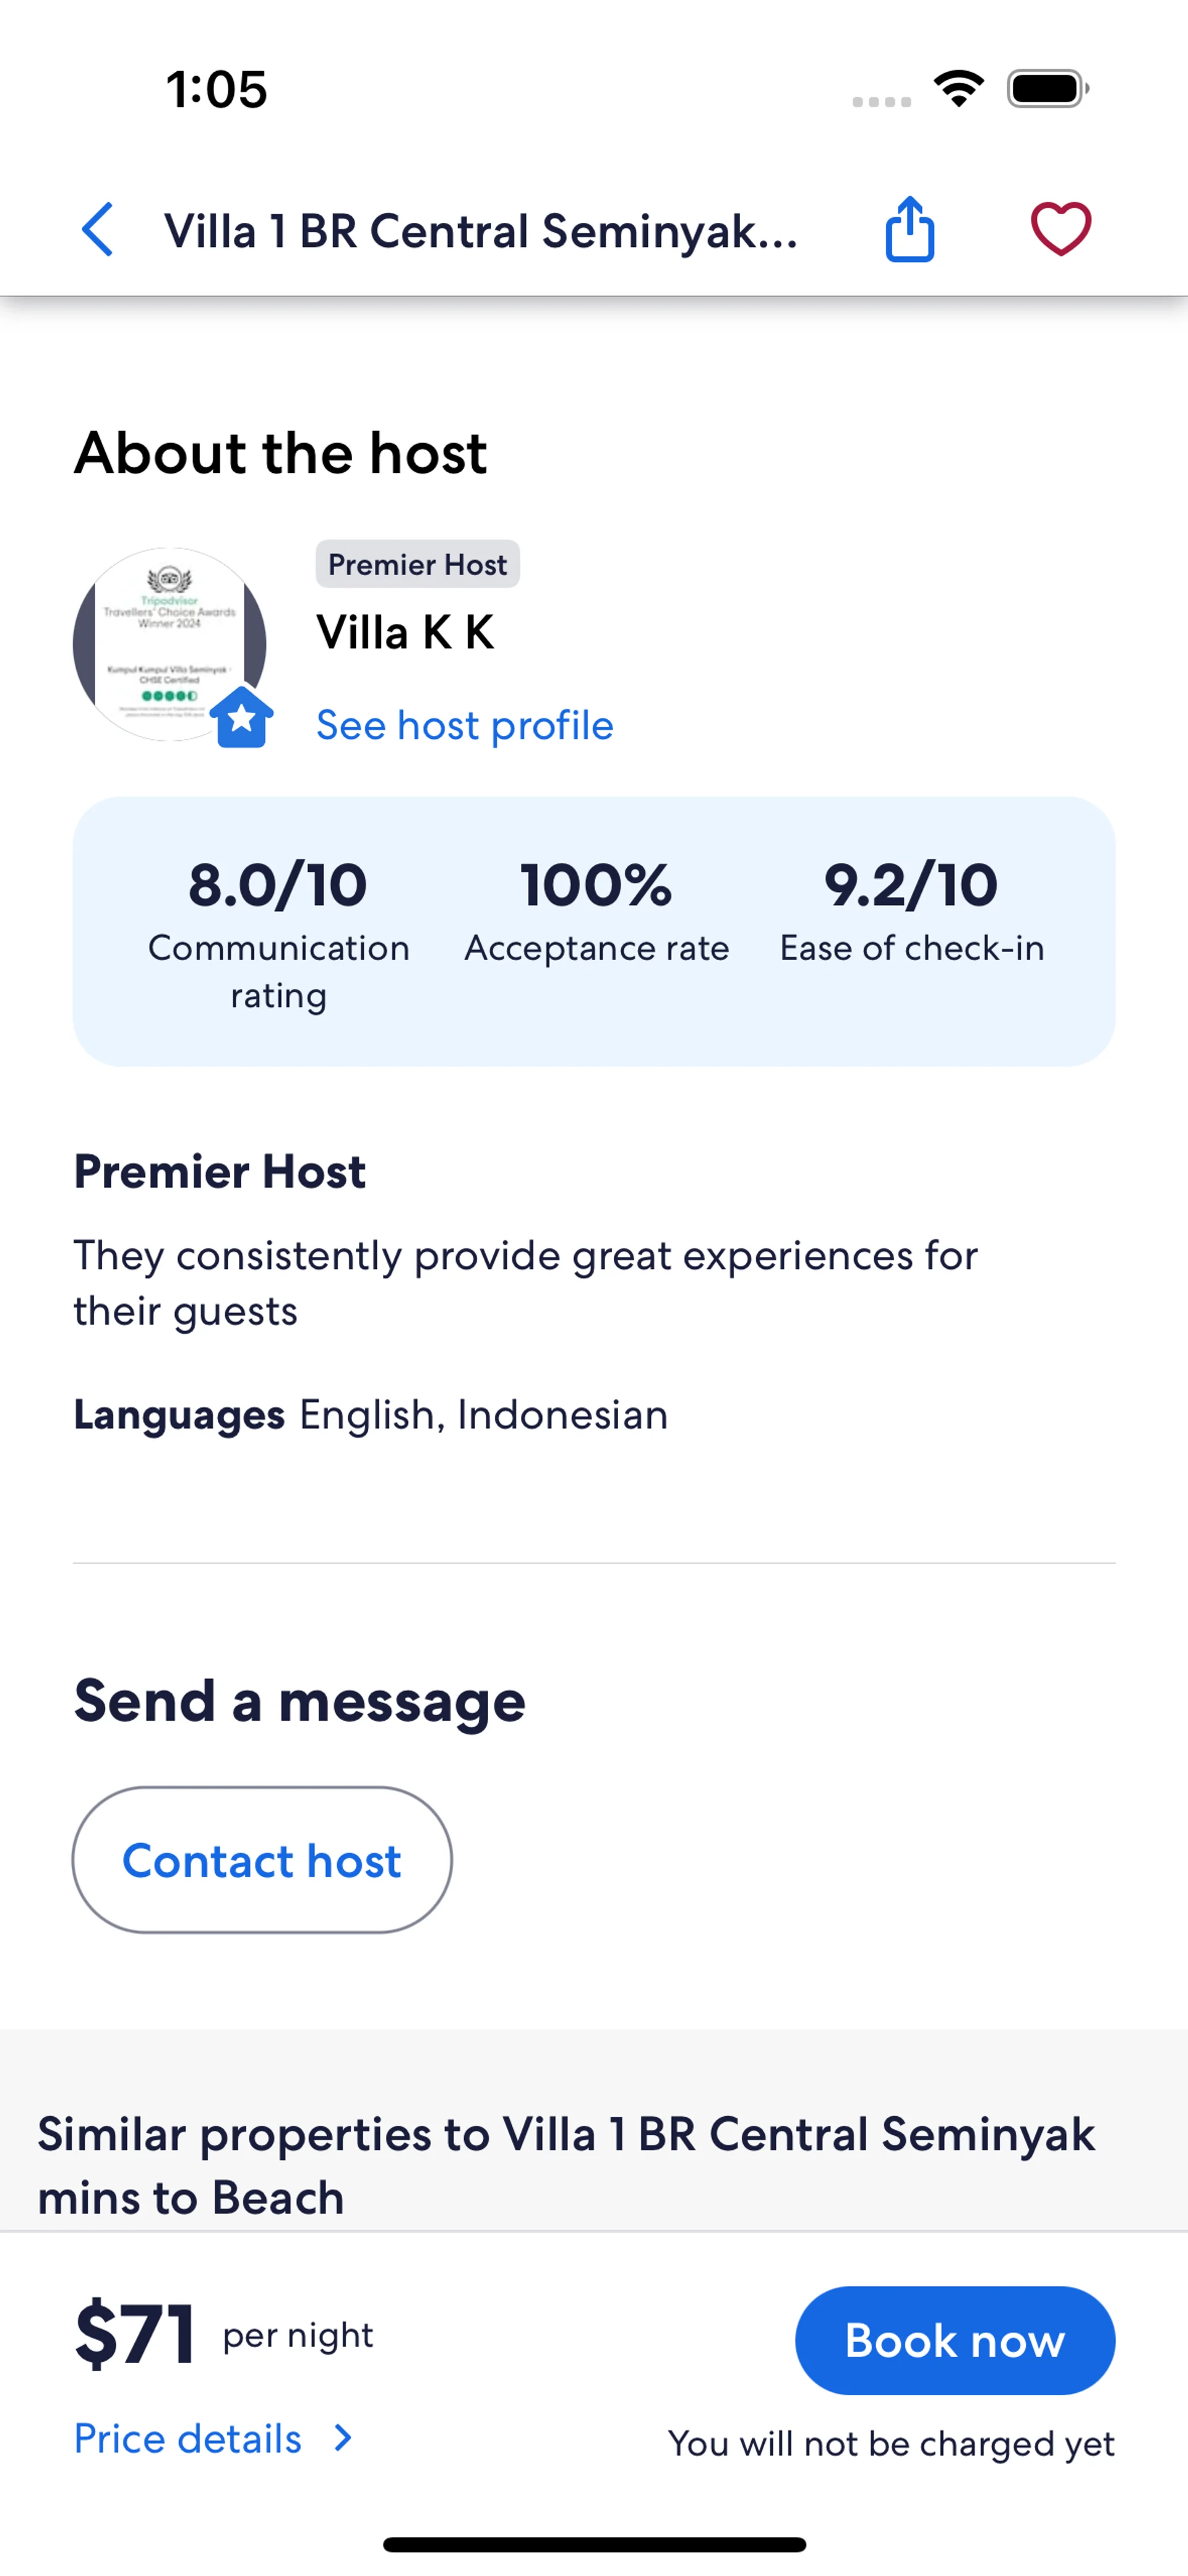Tap the Similar properties section heading
The image size is (1188, 2576).
point(566,2165)
